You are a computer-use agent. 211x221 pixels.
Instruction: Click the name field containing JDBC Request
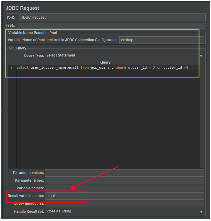click(x=112, y=17)
